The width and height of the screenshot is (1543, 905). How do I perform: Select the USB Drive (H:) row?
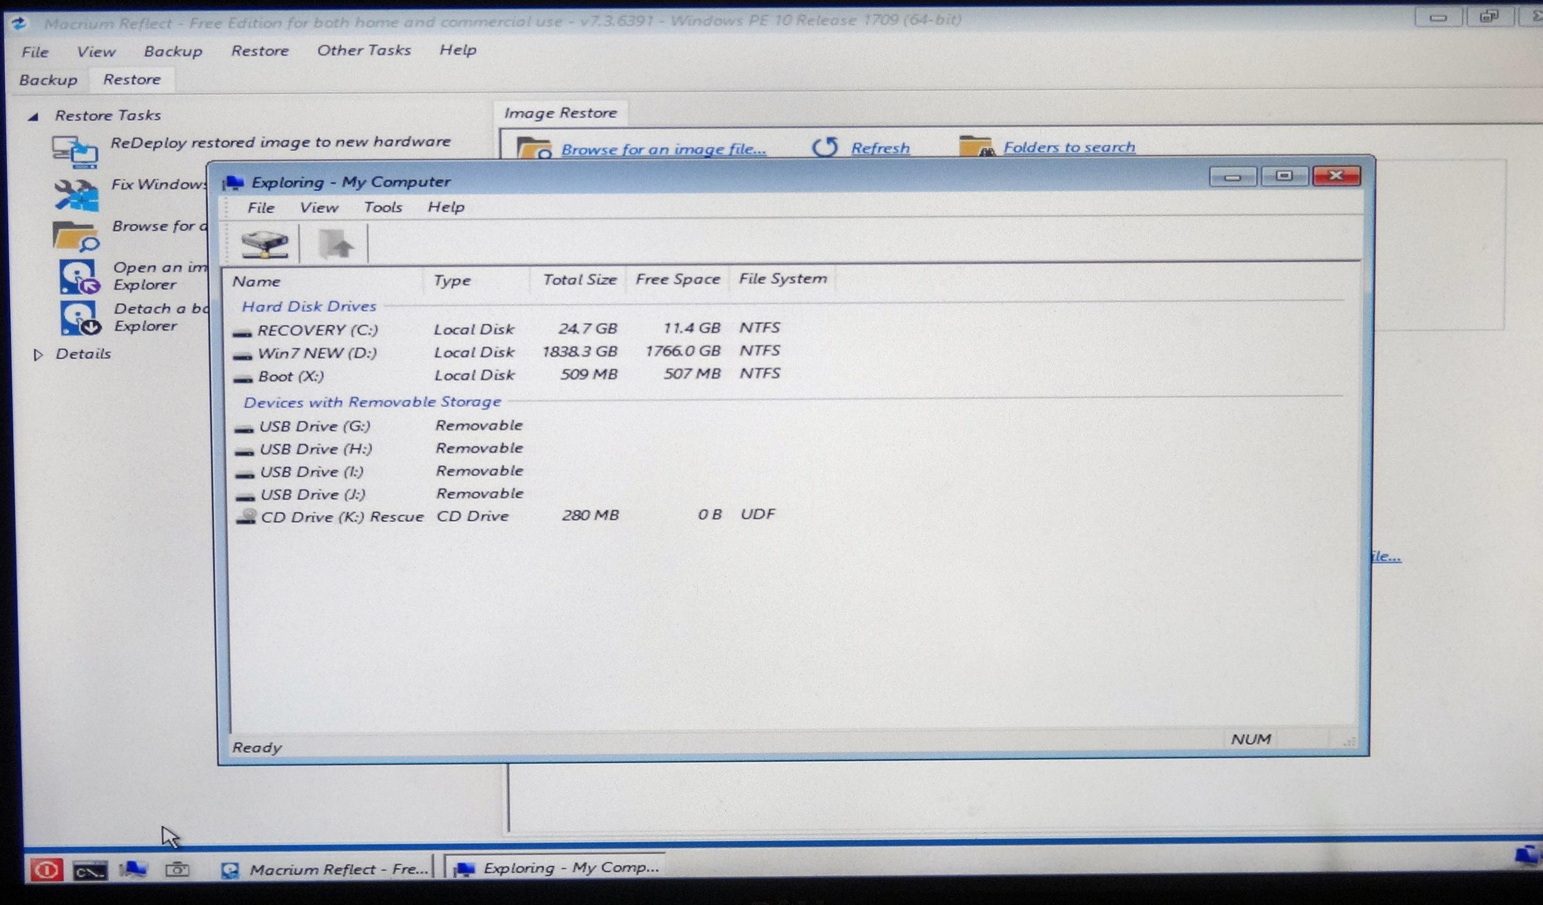378,449
